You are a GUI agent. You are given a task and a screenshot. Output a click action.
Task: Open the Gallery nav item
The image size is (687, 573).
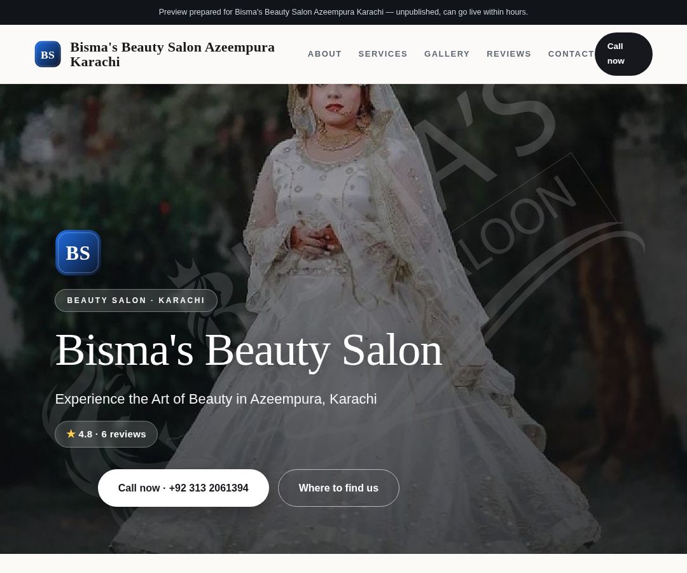click(447, 54)
